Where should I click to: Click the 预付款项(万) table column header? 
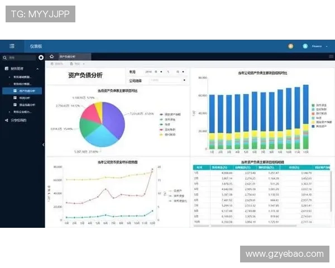pyautogui.click(x=268, y=167)
